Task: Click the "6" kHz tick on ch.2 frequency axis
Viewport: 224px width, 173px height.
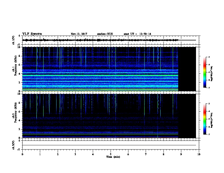Action: click(x=20, y=112)
